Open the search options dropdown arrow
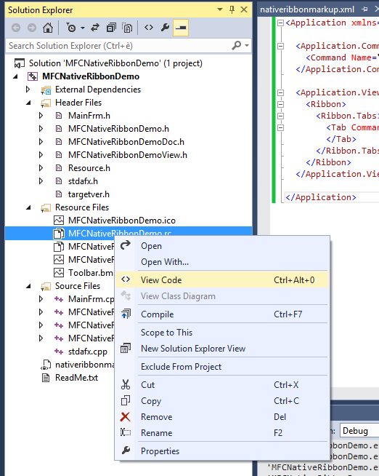The image size is (379, 476). 247,46
